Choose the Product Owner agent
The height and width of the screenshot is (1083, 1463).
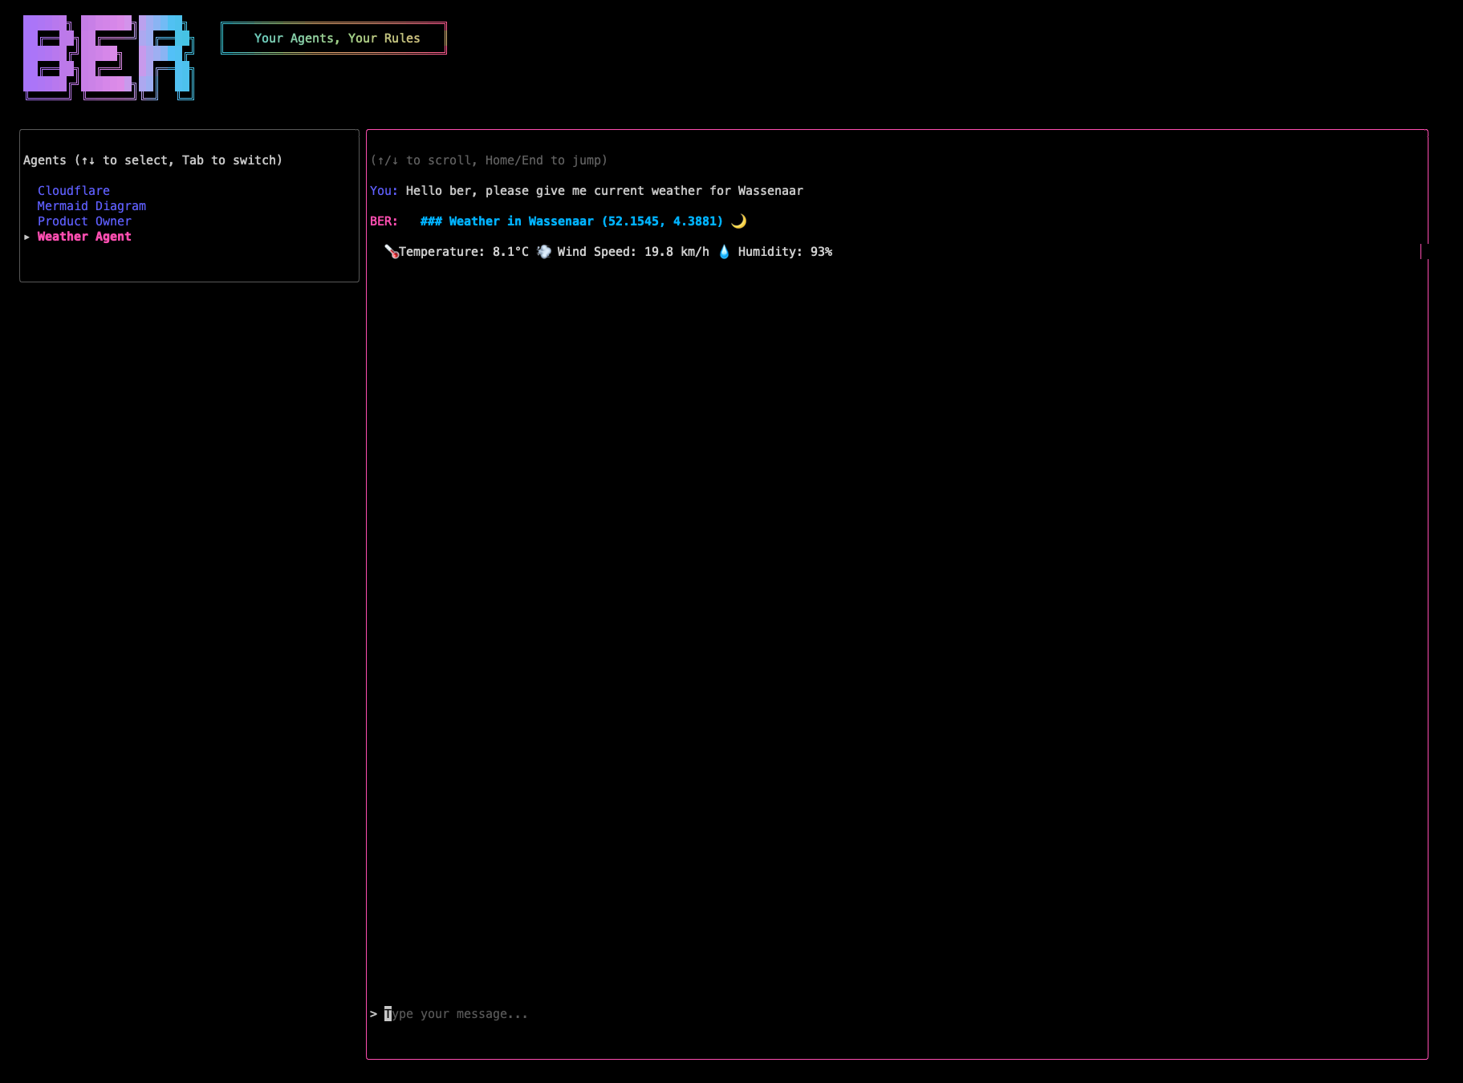(84, 221)
